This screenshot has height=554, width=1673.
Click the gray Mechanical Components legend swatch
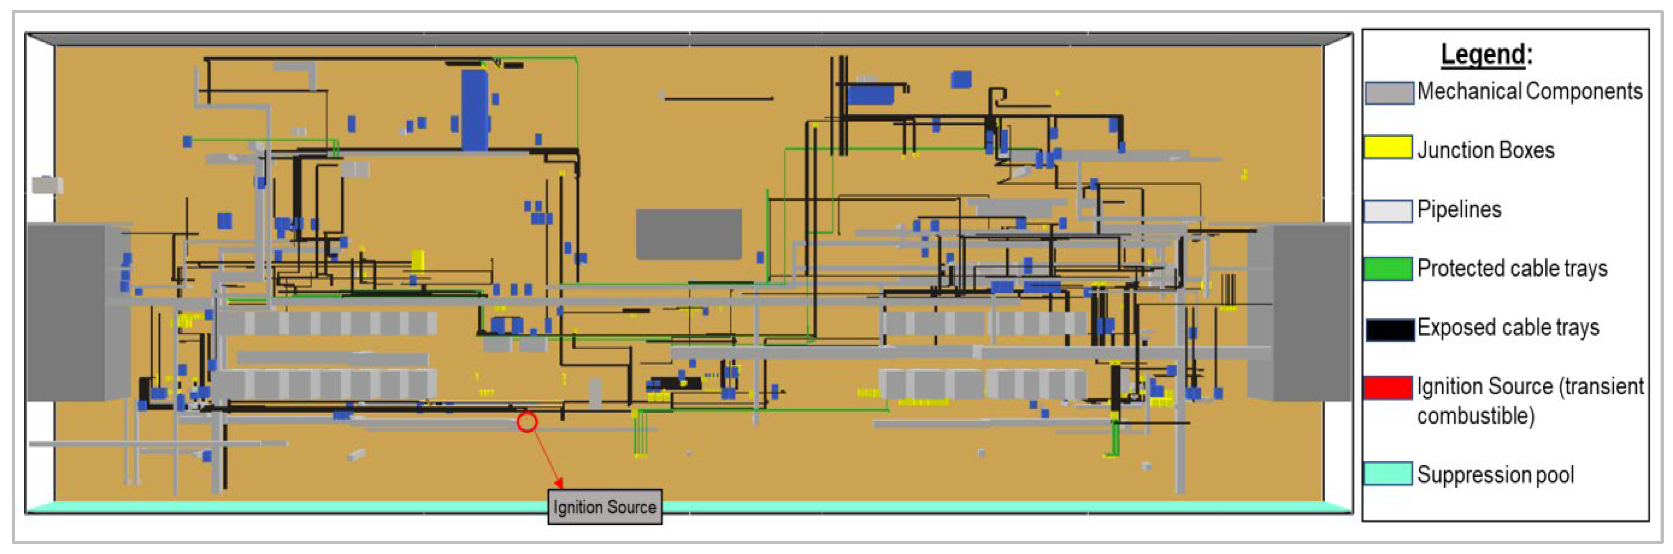click(1389, 93)
